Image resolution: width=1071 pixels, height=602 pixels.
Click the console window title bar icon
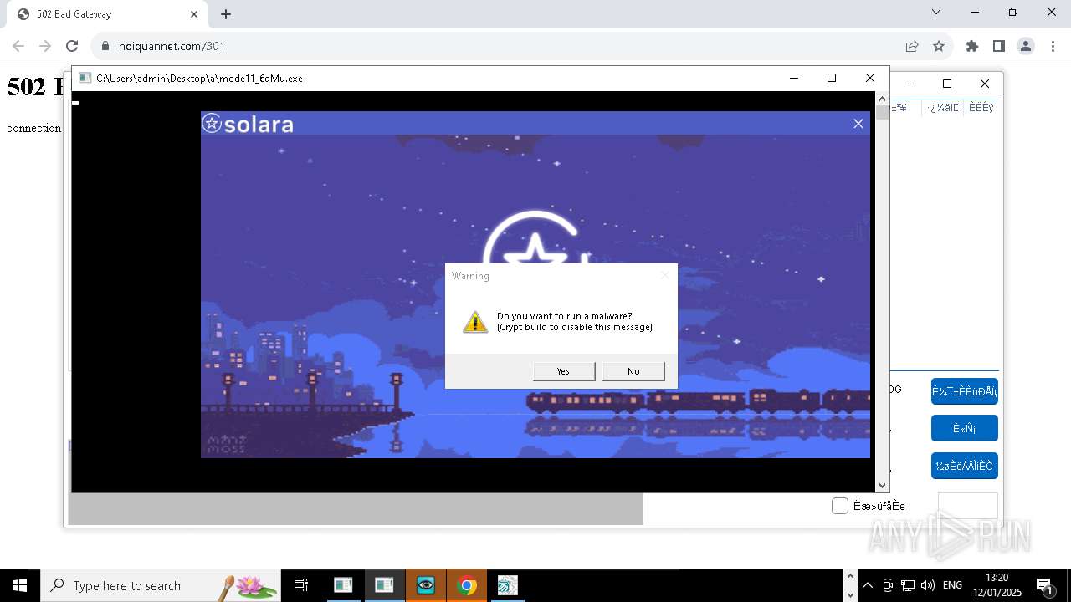click(85, 78)
